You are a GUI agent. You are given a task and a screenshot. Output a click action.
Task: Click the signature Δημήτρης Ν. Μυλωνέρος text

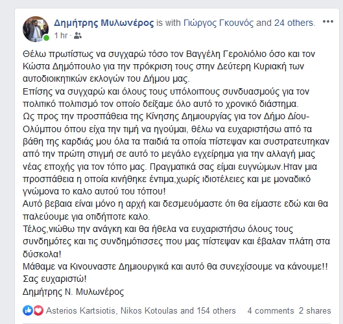pos(73,292)
